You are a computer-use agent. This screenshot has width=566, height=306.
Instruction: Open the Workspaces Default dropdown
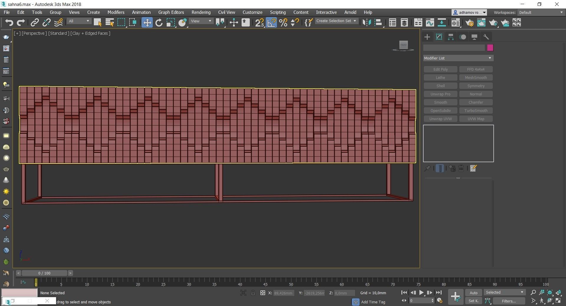(541, 12)
